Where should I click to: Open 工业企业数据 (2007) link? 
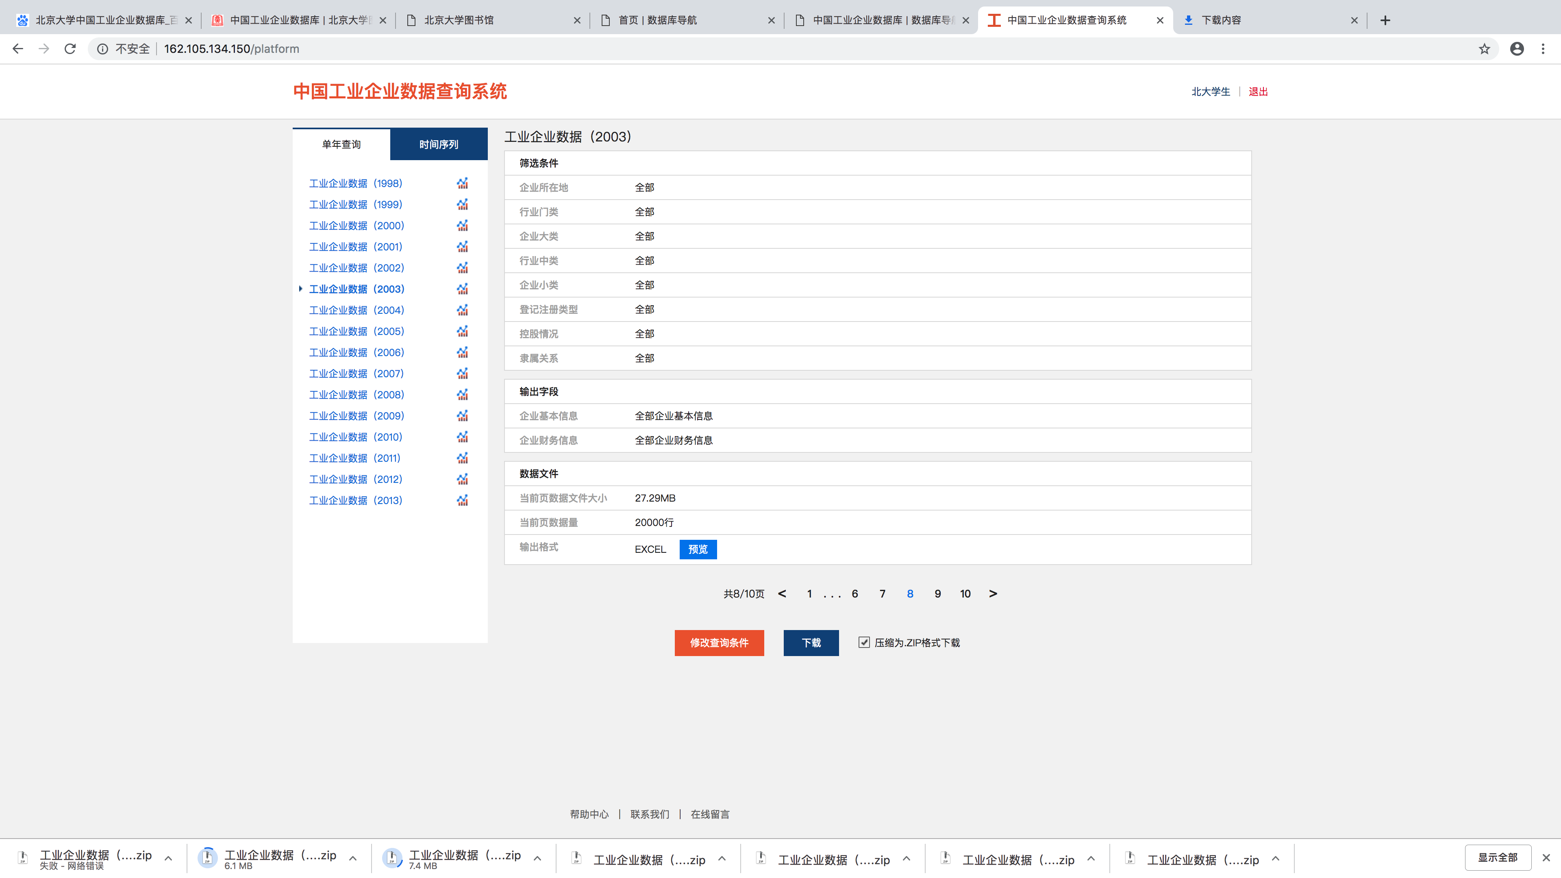pyautogui.click(x=357, y=373)
